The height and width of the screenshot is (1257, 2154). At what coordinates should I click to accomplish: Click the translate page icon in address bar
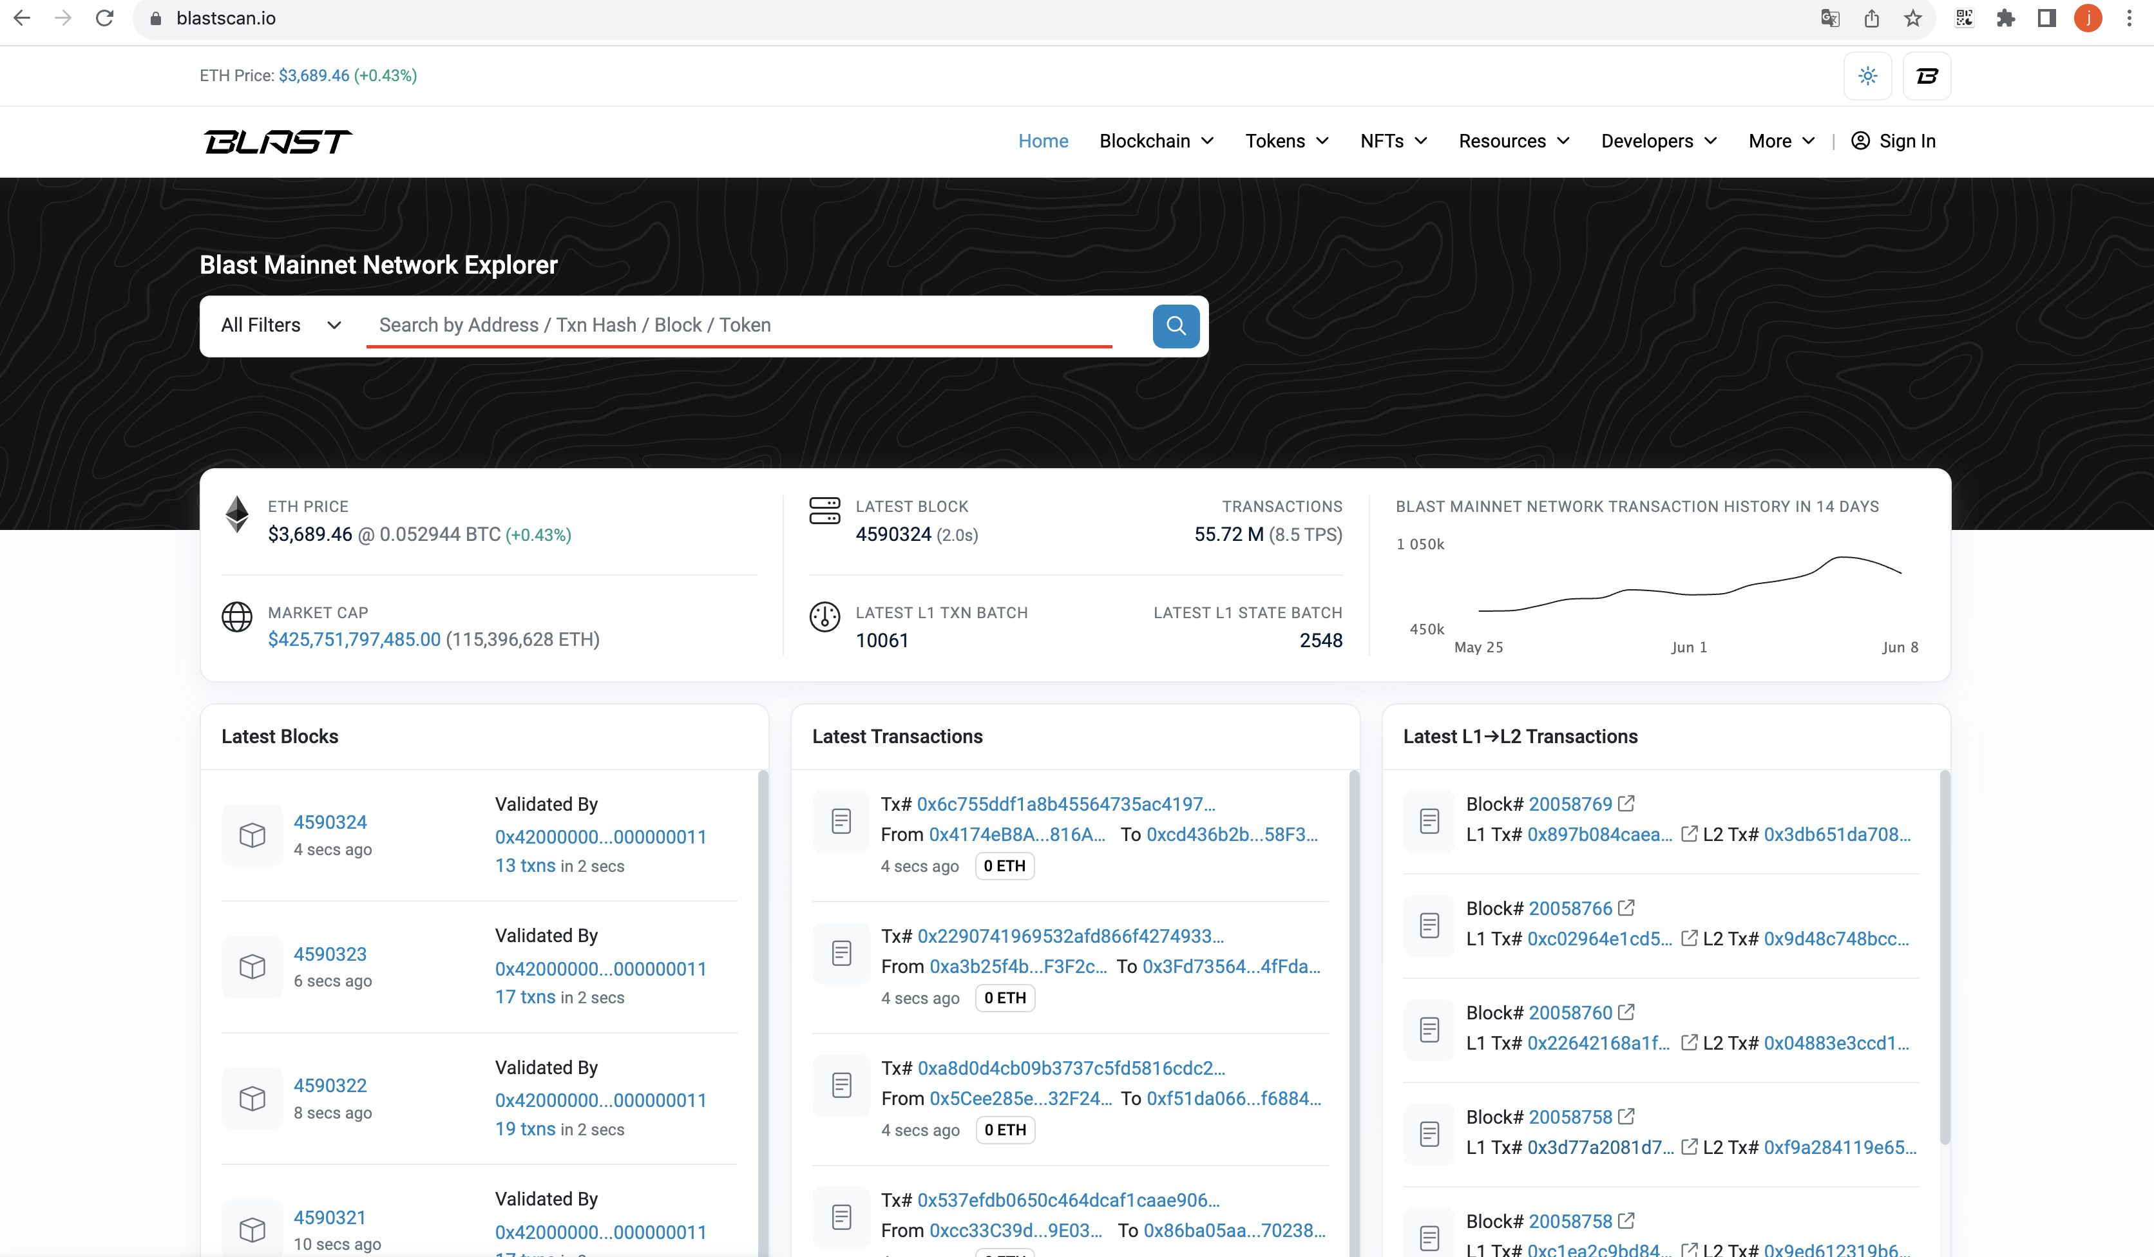click(1829, 18)
